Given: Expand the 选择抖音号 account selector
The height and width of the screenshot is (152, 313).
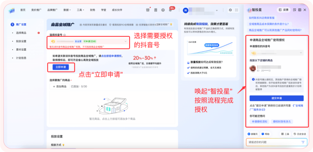Looking at the screenshot, I should coord(89,41).
